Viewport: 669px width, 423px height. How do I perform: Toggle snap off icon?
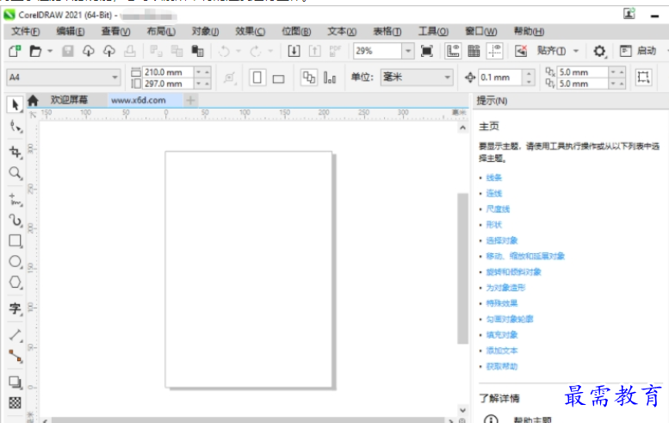pos(521,51)
